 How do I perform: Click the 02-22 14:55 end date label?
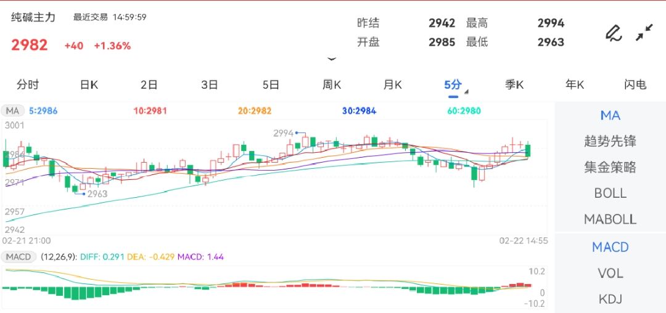tap(524, 240)
